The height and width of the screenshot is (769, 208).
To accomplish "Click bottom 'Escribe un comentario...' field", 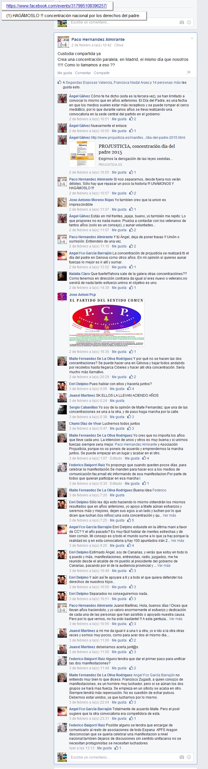I will coord(124,757).
